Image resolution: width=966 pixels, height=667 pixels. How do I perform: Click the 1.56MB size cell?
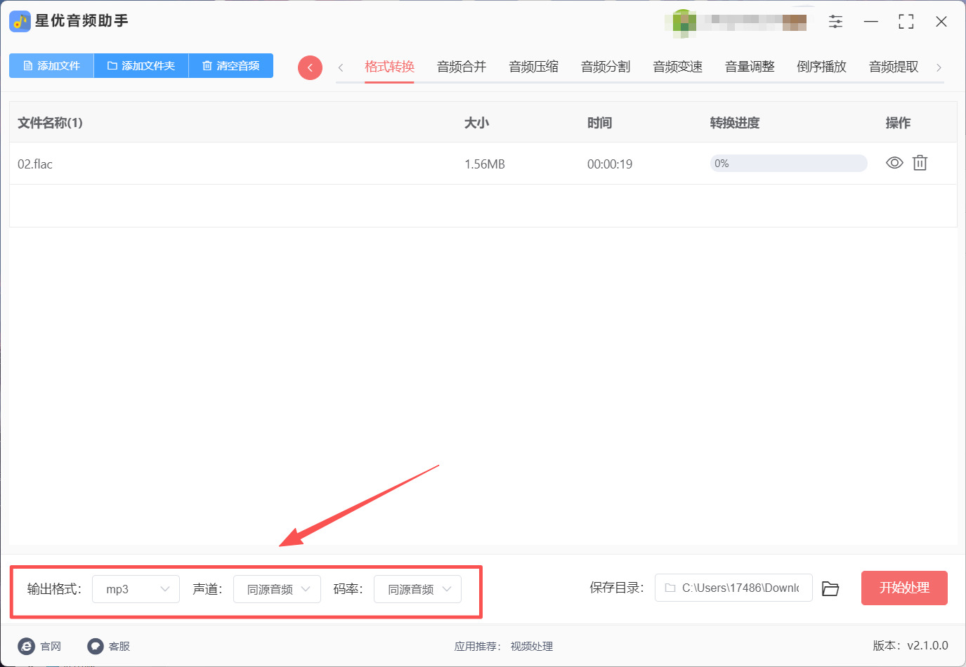coord(485,164)
